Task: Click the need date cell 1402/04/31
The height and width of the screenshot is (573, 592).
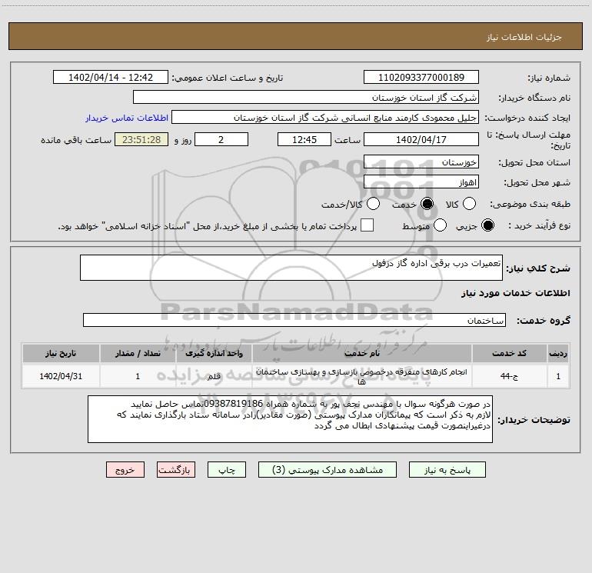Action: click(61, 376)
